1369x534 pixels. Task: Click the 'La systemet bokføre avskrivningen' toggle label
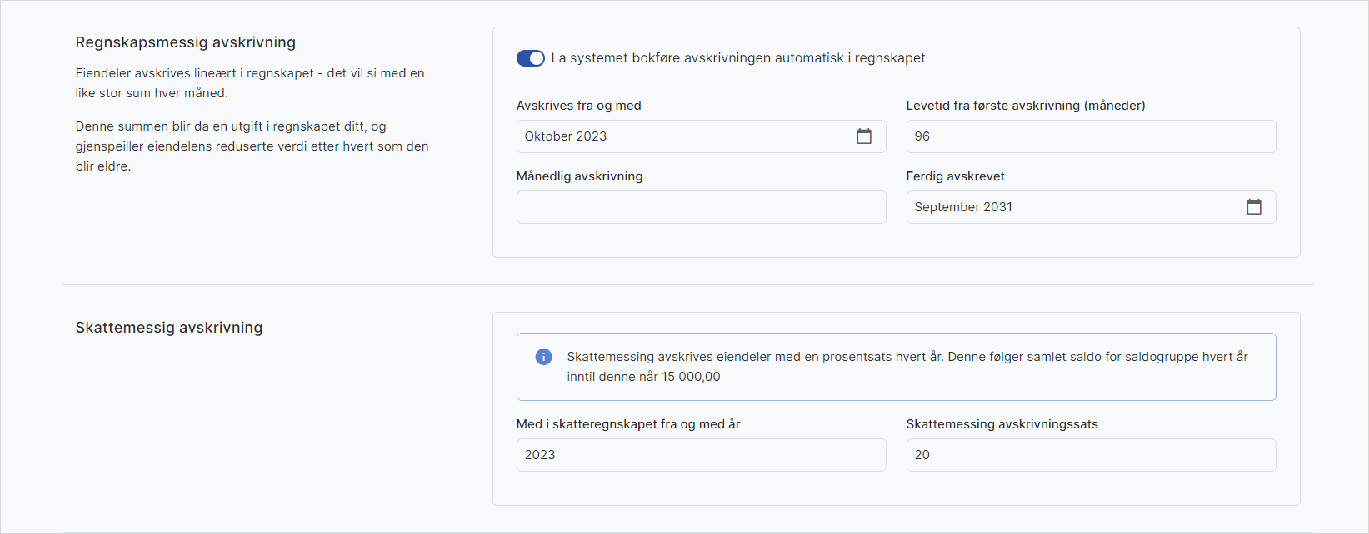(737, 58)
